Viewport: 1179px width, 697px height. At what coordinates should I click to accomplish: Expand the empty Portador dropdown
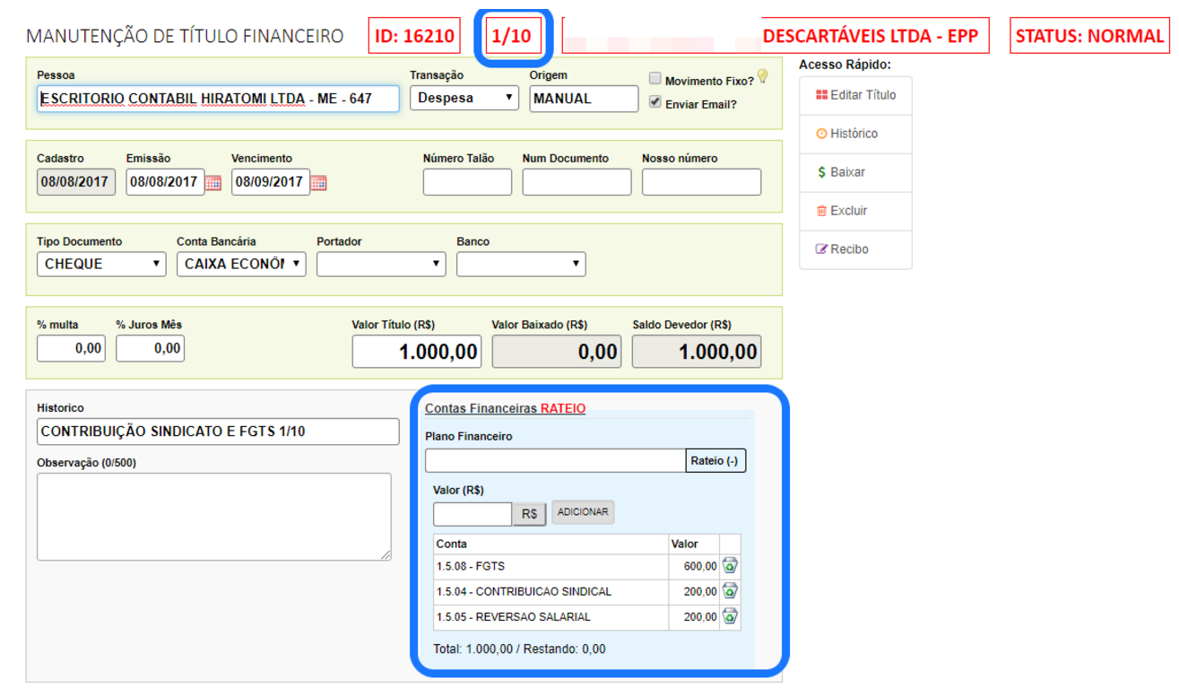pos(381,264)
